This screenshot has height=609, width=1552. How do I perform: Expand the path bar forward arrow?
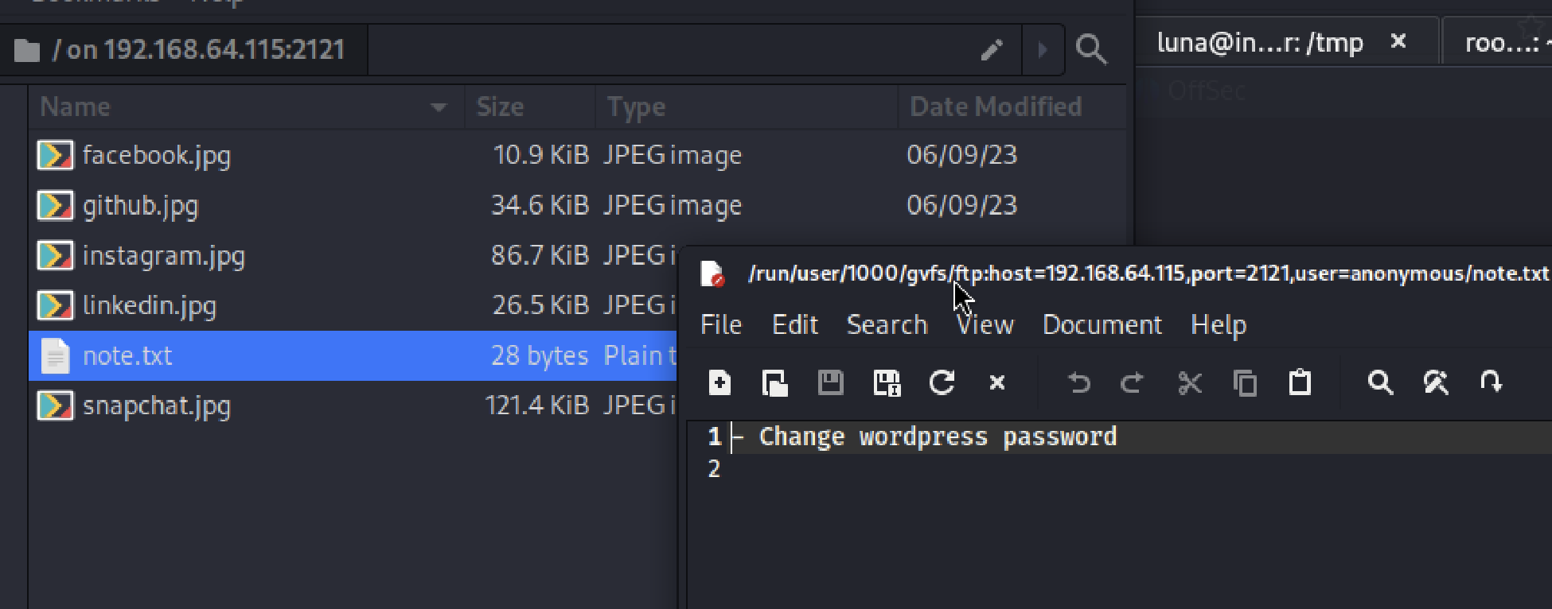pos(1042,50)
